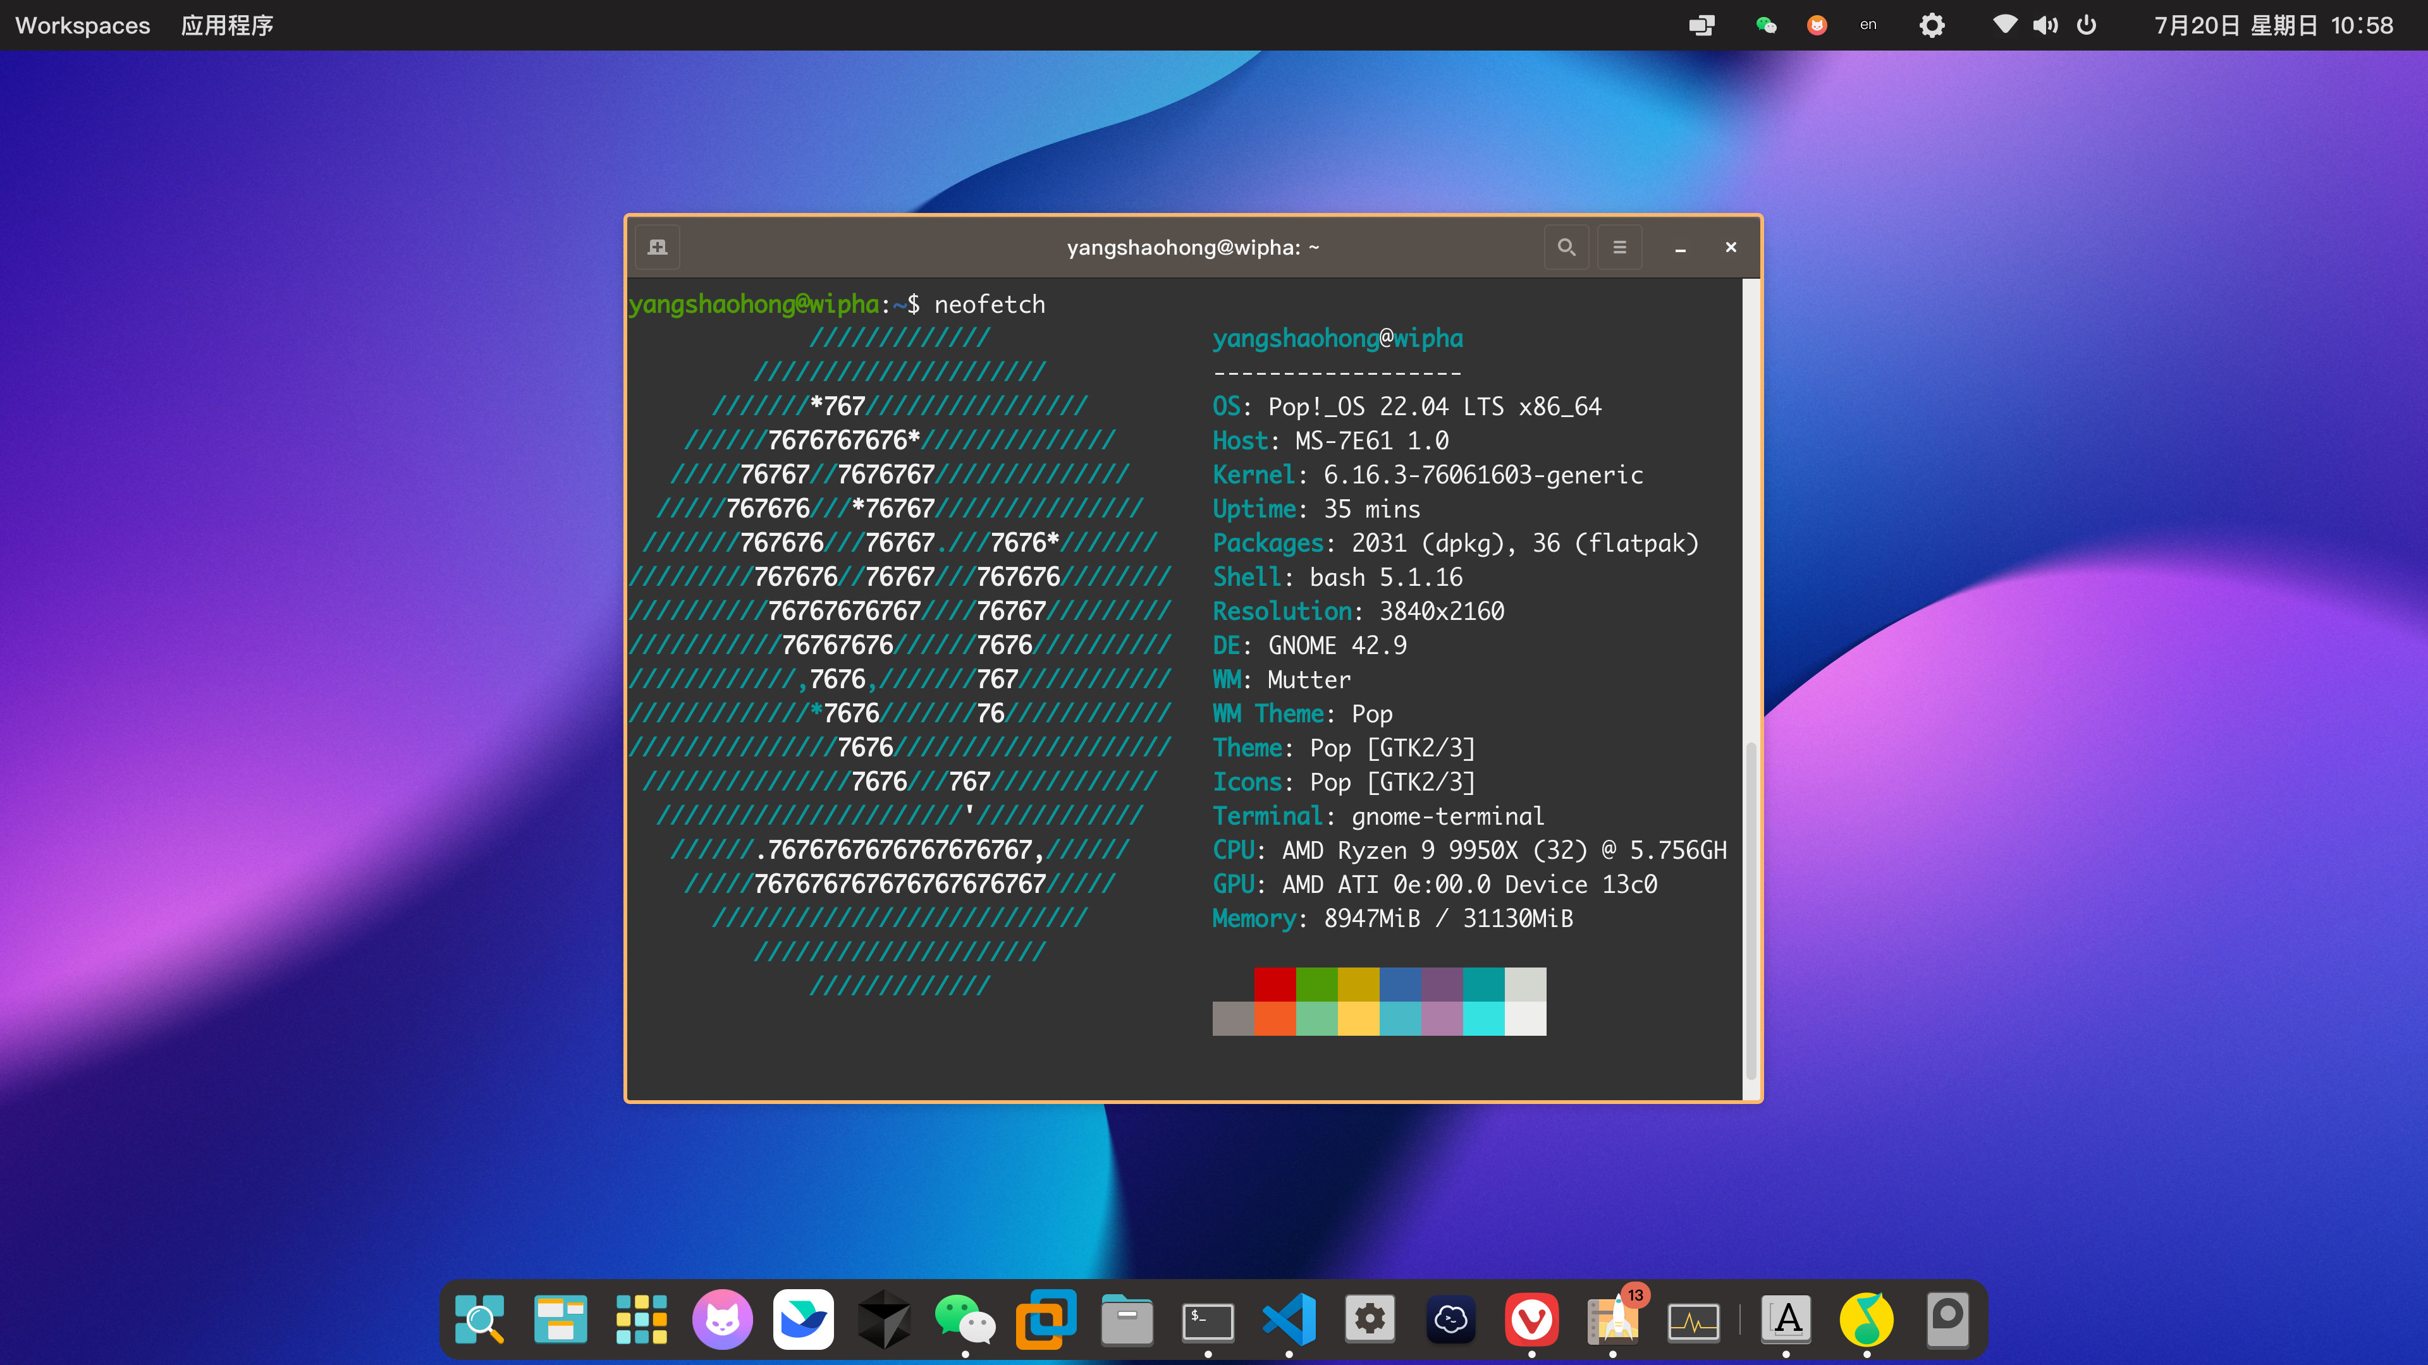
Task: Toggle Wi-Fi from the network status icon
Action: pyautogui.click(x=2005, y=25)
